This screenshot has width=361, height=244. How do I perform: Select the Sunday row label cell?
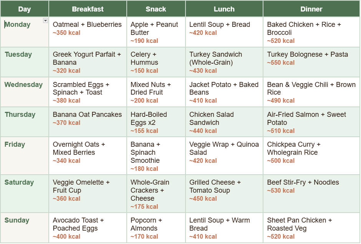(25, 228)
